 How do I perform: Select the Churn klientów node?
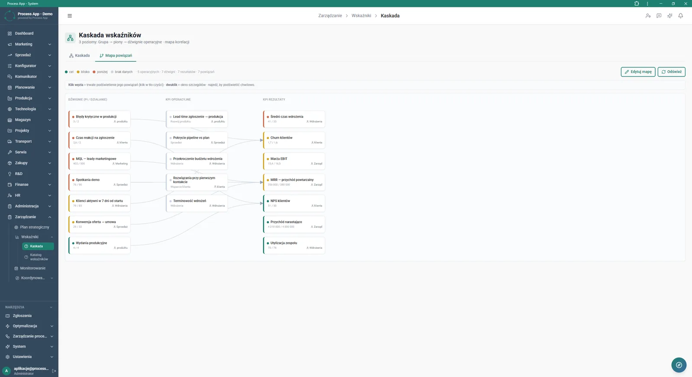pyautogui.click(x=294, y=140)
